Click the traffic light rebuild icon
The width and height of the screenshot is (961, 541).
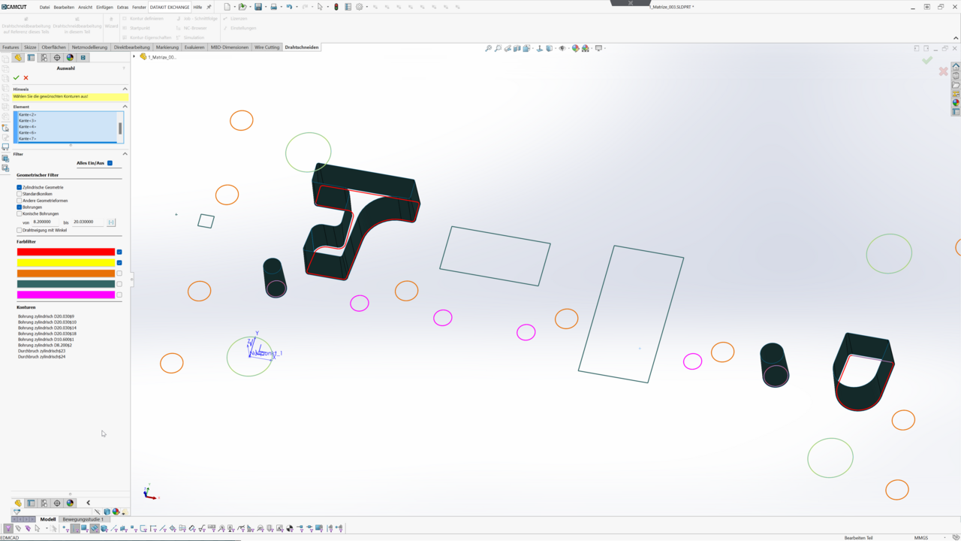pos(336,7)
